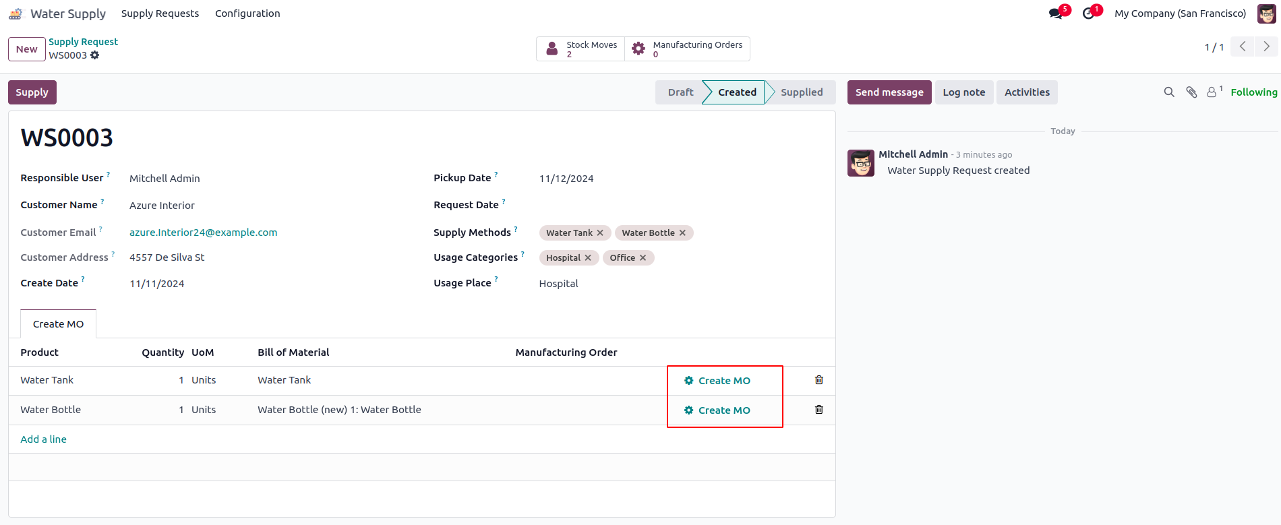This screenshot has width=1281, height=525.
Task: Show followers list icon
Action: [1212, 92]
